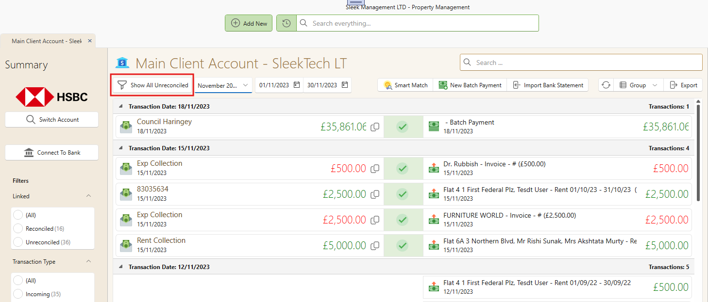The width and height of the screenshot is (708, 302).
Task: Focus the account Search field
Action: click(581, 63)
